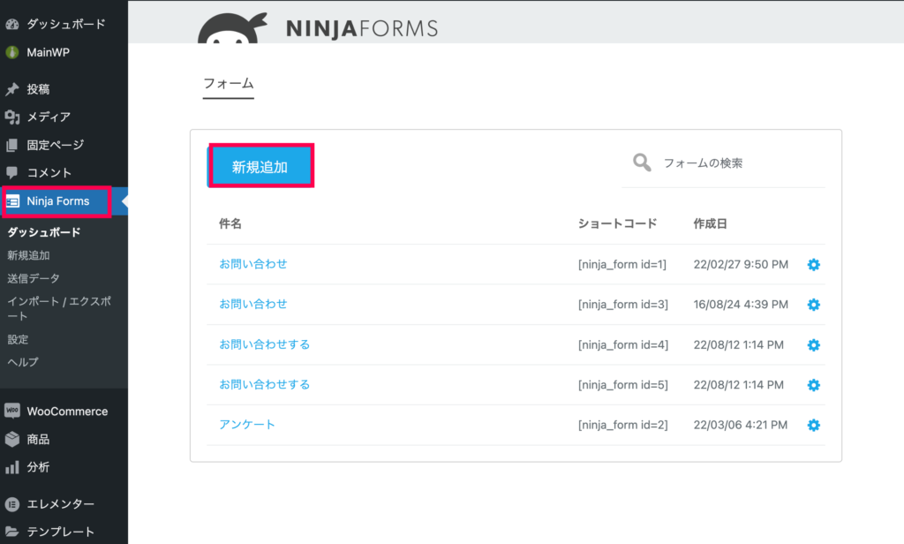Select the フォーム tab
904x544 pixels.
(229, 84)
